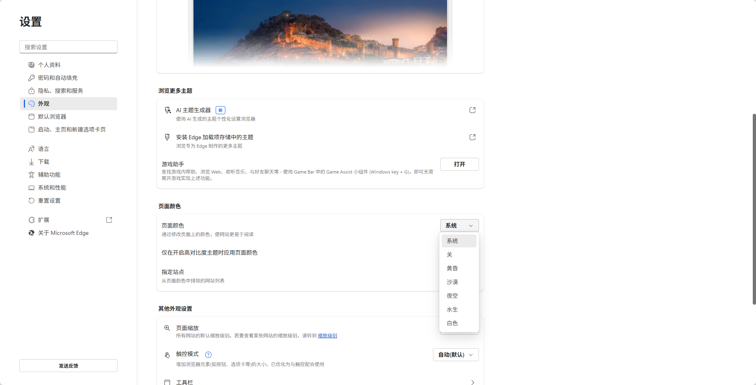
Task: Click the 打开 button for 游戏助手
Action: tap(459, 164)
